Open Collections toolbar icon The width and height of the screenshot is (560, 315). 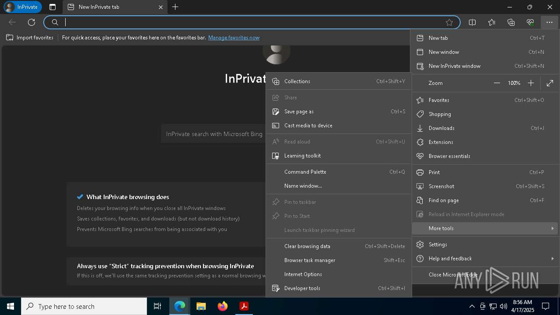coord(511,22)
